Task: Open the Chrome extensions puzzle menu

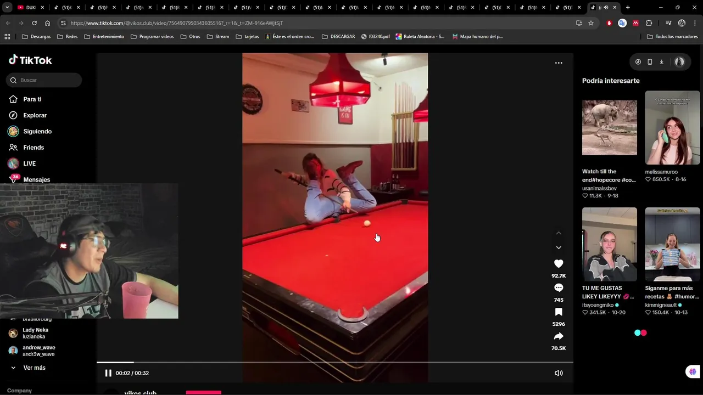Action: (x=649, y=23)
